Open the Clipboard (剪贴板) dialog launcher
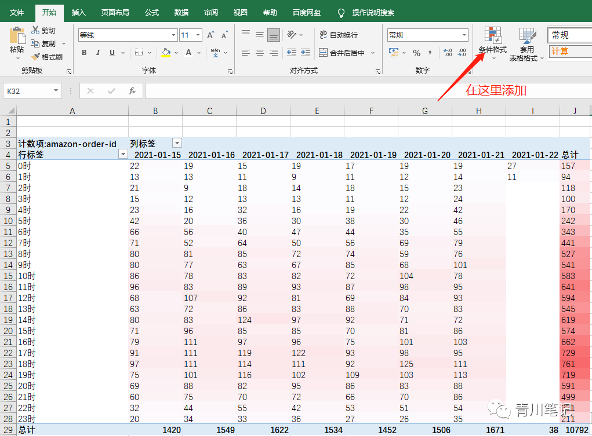This screenshot has height=436, width=592. (69, 71)
